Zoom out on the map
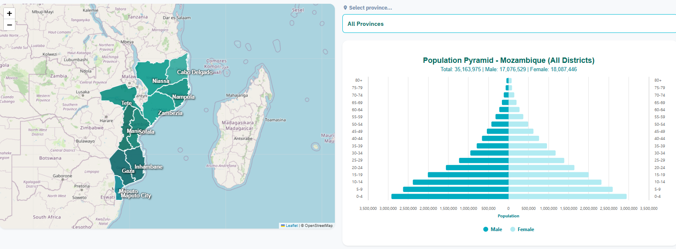676x249 pixels. 9,25
